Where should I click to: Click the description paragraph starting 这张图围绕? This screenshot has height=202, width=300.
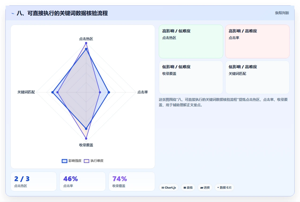click(x=223, y=102)
